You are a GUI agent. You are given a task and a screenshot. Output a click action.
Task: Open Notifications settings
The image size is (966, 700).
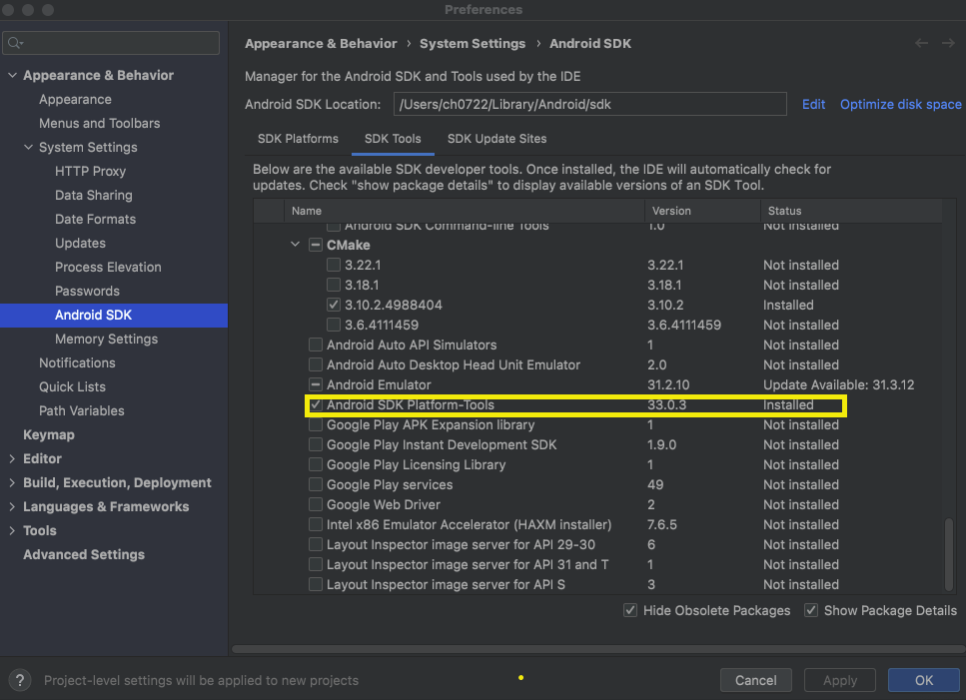(x=77, y=363)
